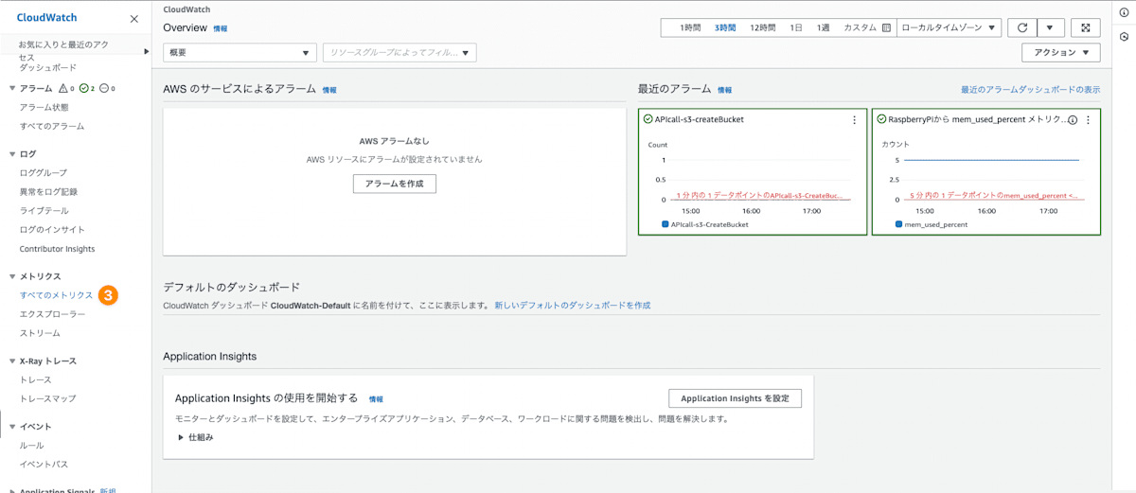The width and height of the screenshot is (1136, 493).
Task: Open 最近のアラームダッシュボードの表示 link
Action: coord(1030,90)
